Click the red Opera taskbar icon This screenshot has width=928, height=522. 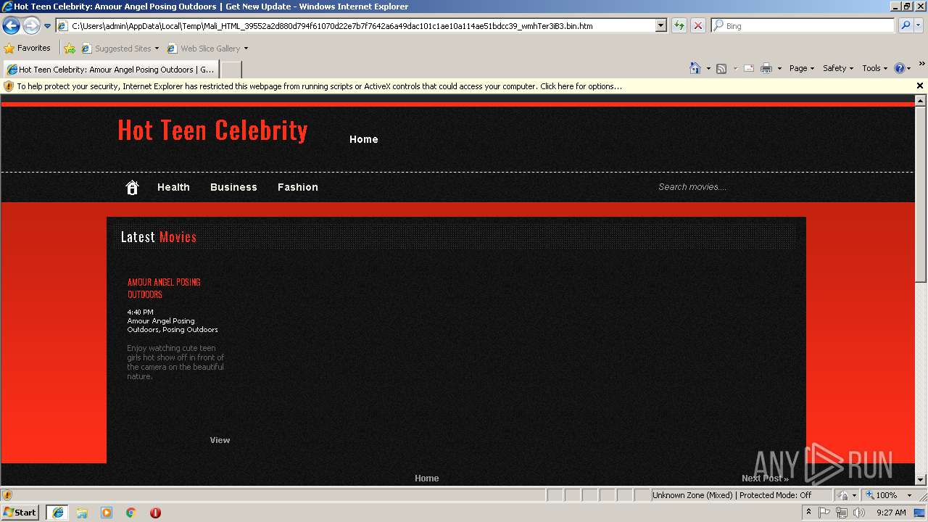point(155,513)
